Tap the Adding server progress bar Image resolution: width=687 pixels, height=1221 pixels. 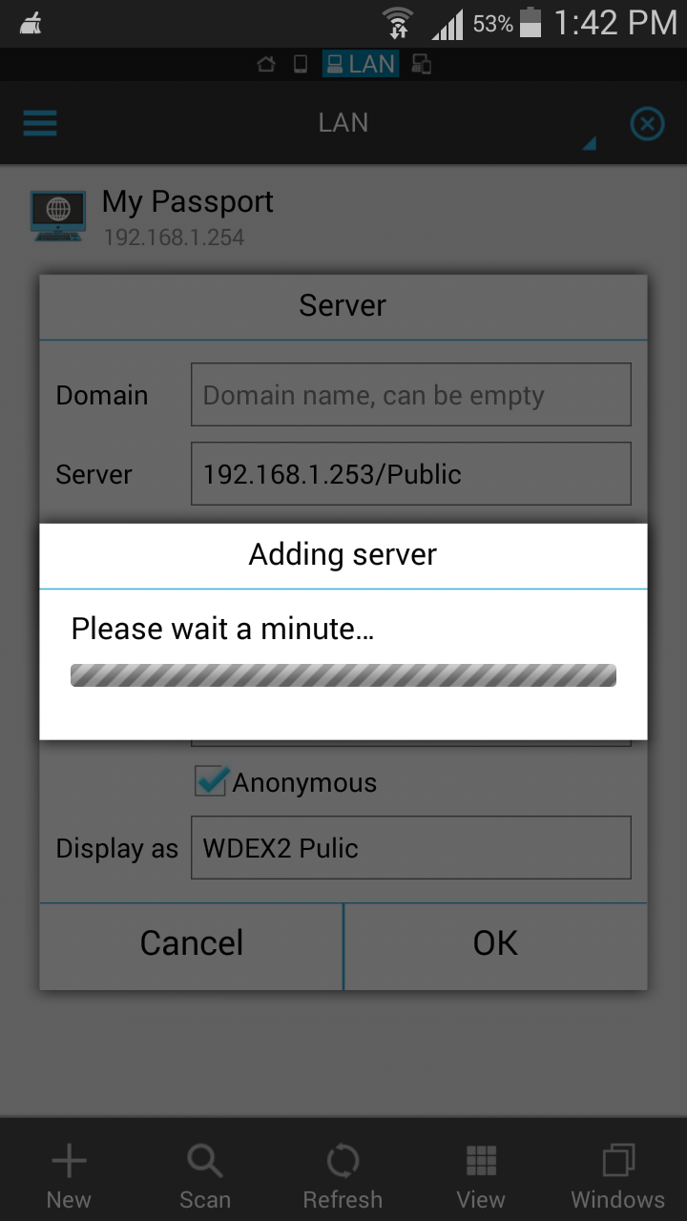[343, 675]
